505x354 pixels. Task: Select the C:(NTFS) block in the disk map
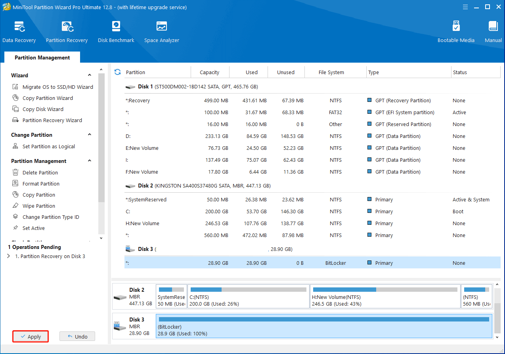point(249,297)
